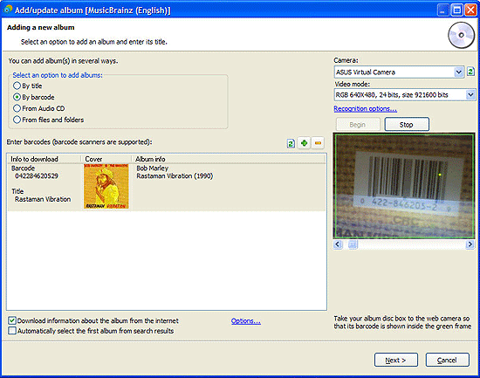
Task: Click the barcode value 042284620529
Action: tap(37, 175)
